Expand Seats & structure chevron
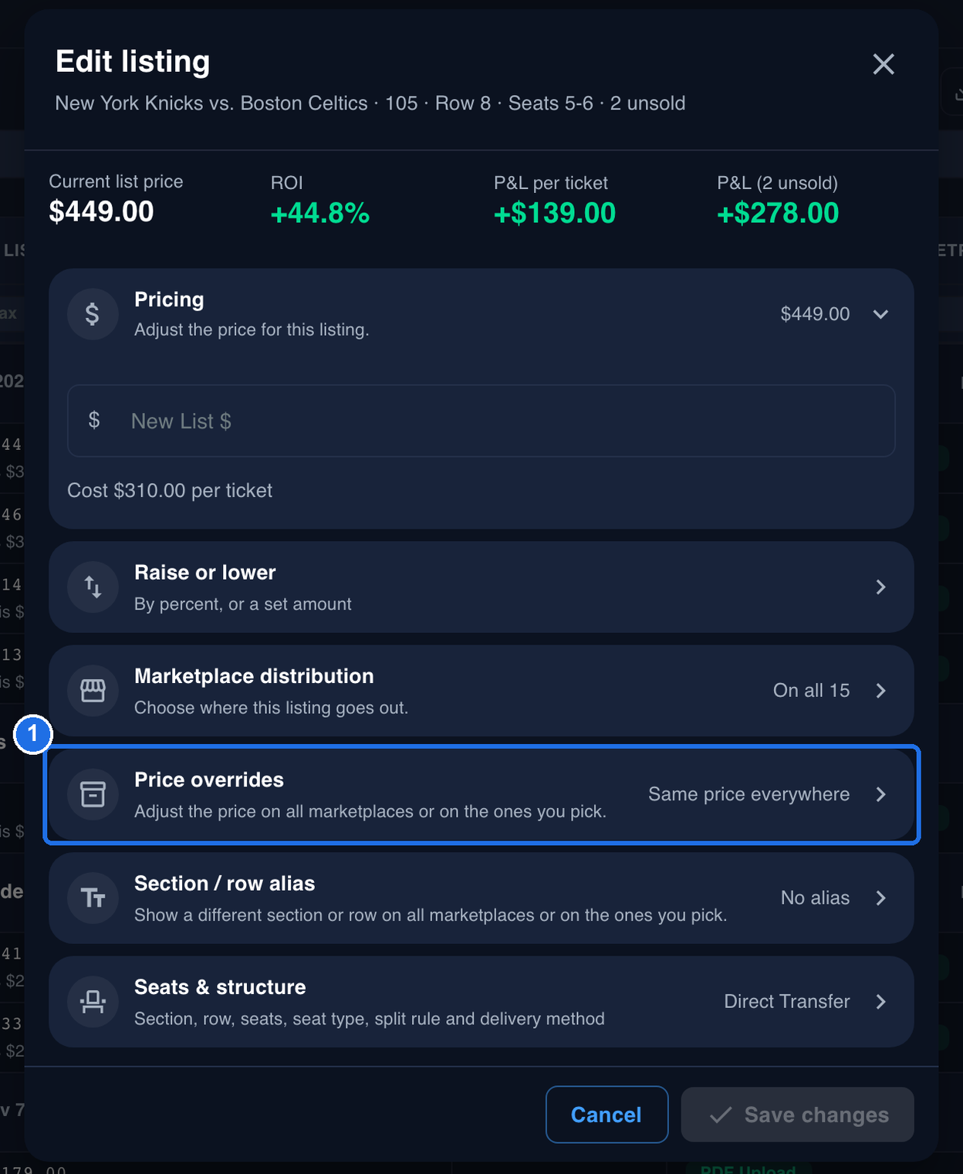The width and height of the screenshot is (963, 1174). (x=880, y=1002)
